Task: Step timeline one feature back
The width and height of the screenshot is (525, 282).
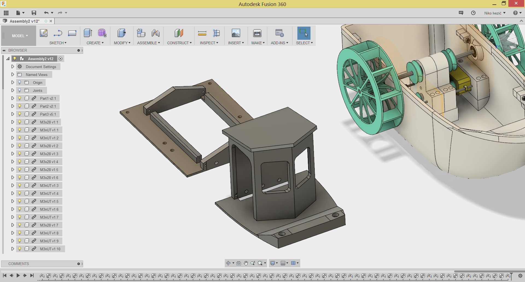Action: click(x=11, y=275)
